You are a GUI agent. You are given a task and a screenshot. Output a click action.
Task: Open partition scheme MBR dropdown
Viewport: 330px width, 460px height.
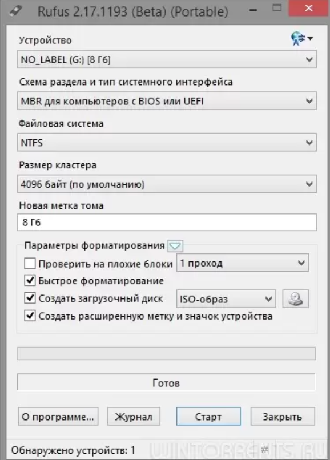point(167,101)
